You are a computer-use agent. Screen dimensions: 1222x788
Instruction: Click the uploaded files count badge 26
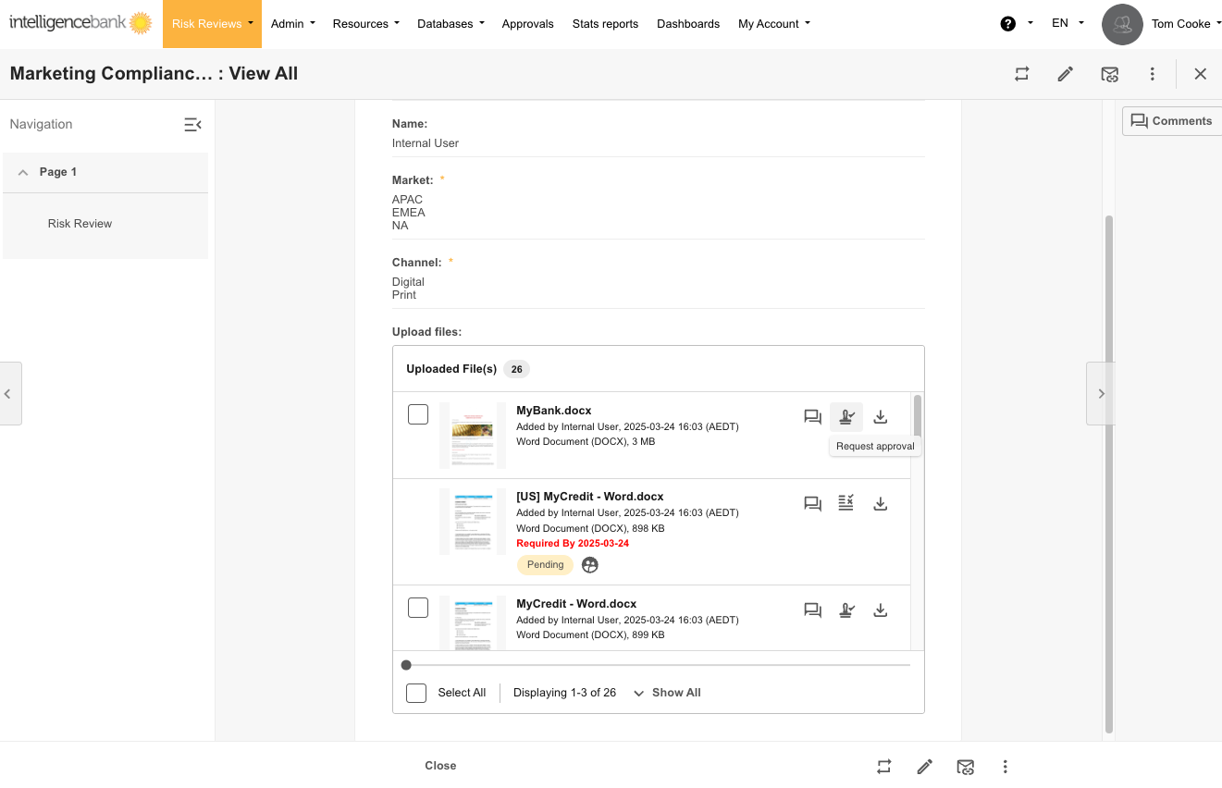(x=517, y=369)
